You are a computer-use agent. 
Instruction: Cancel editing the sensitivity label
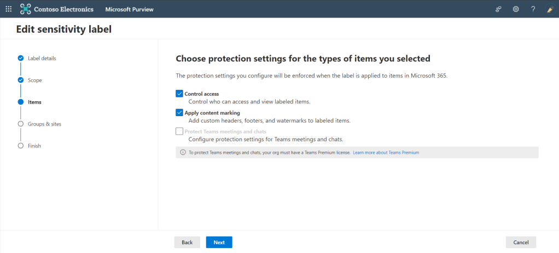521,242
